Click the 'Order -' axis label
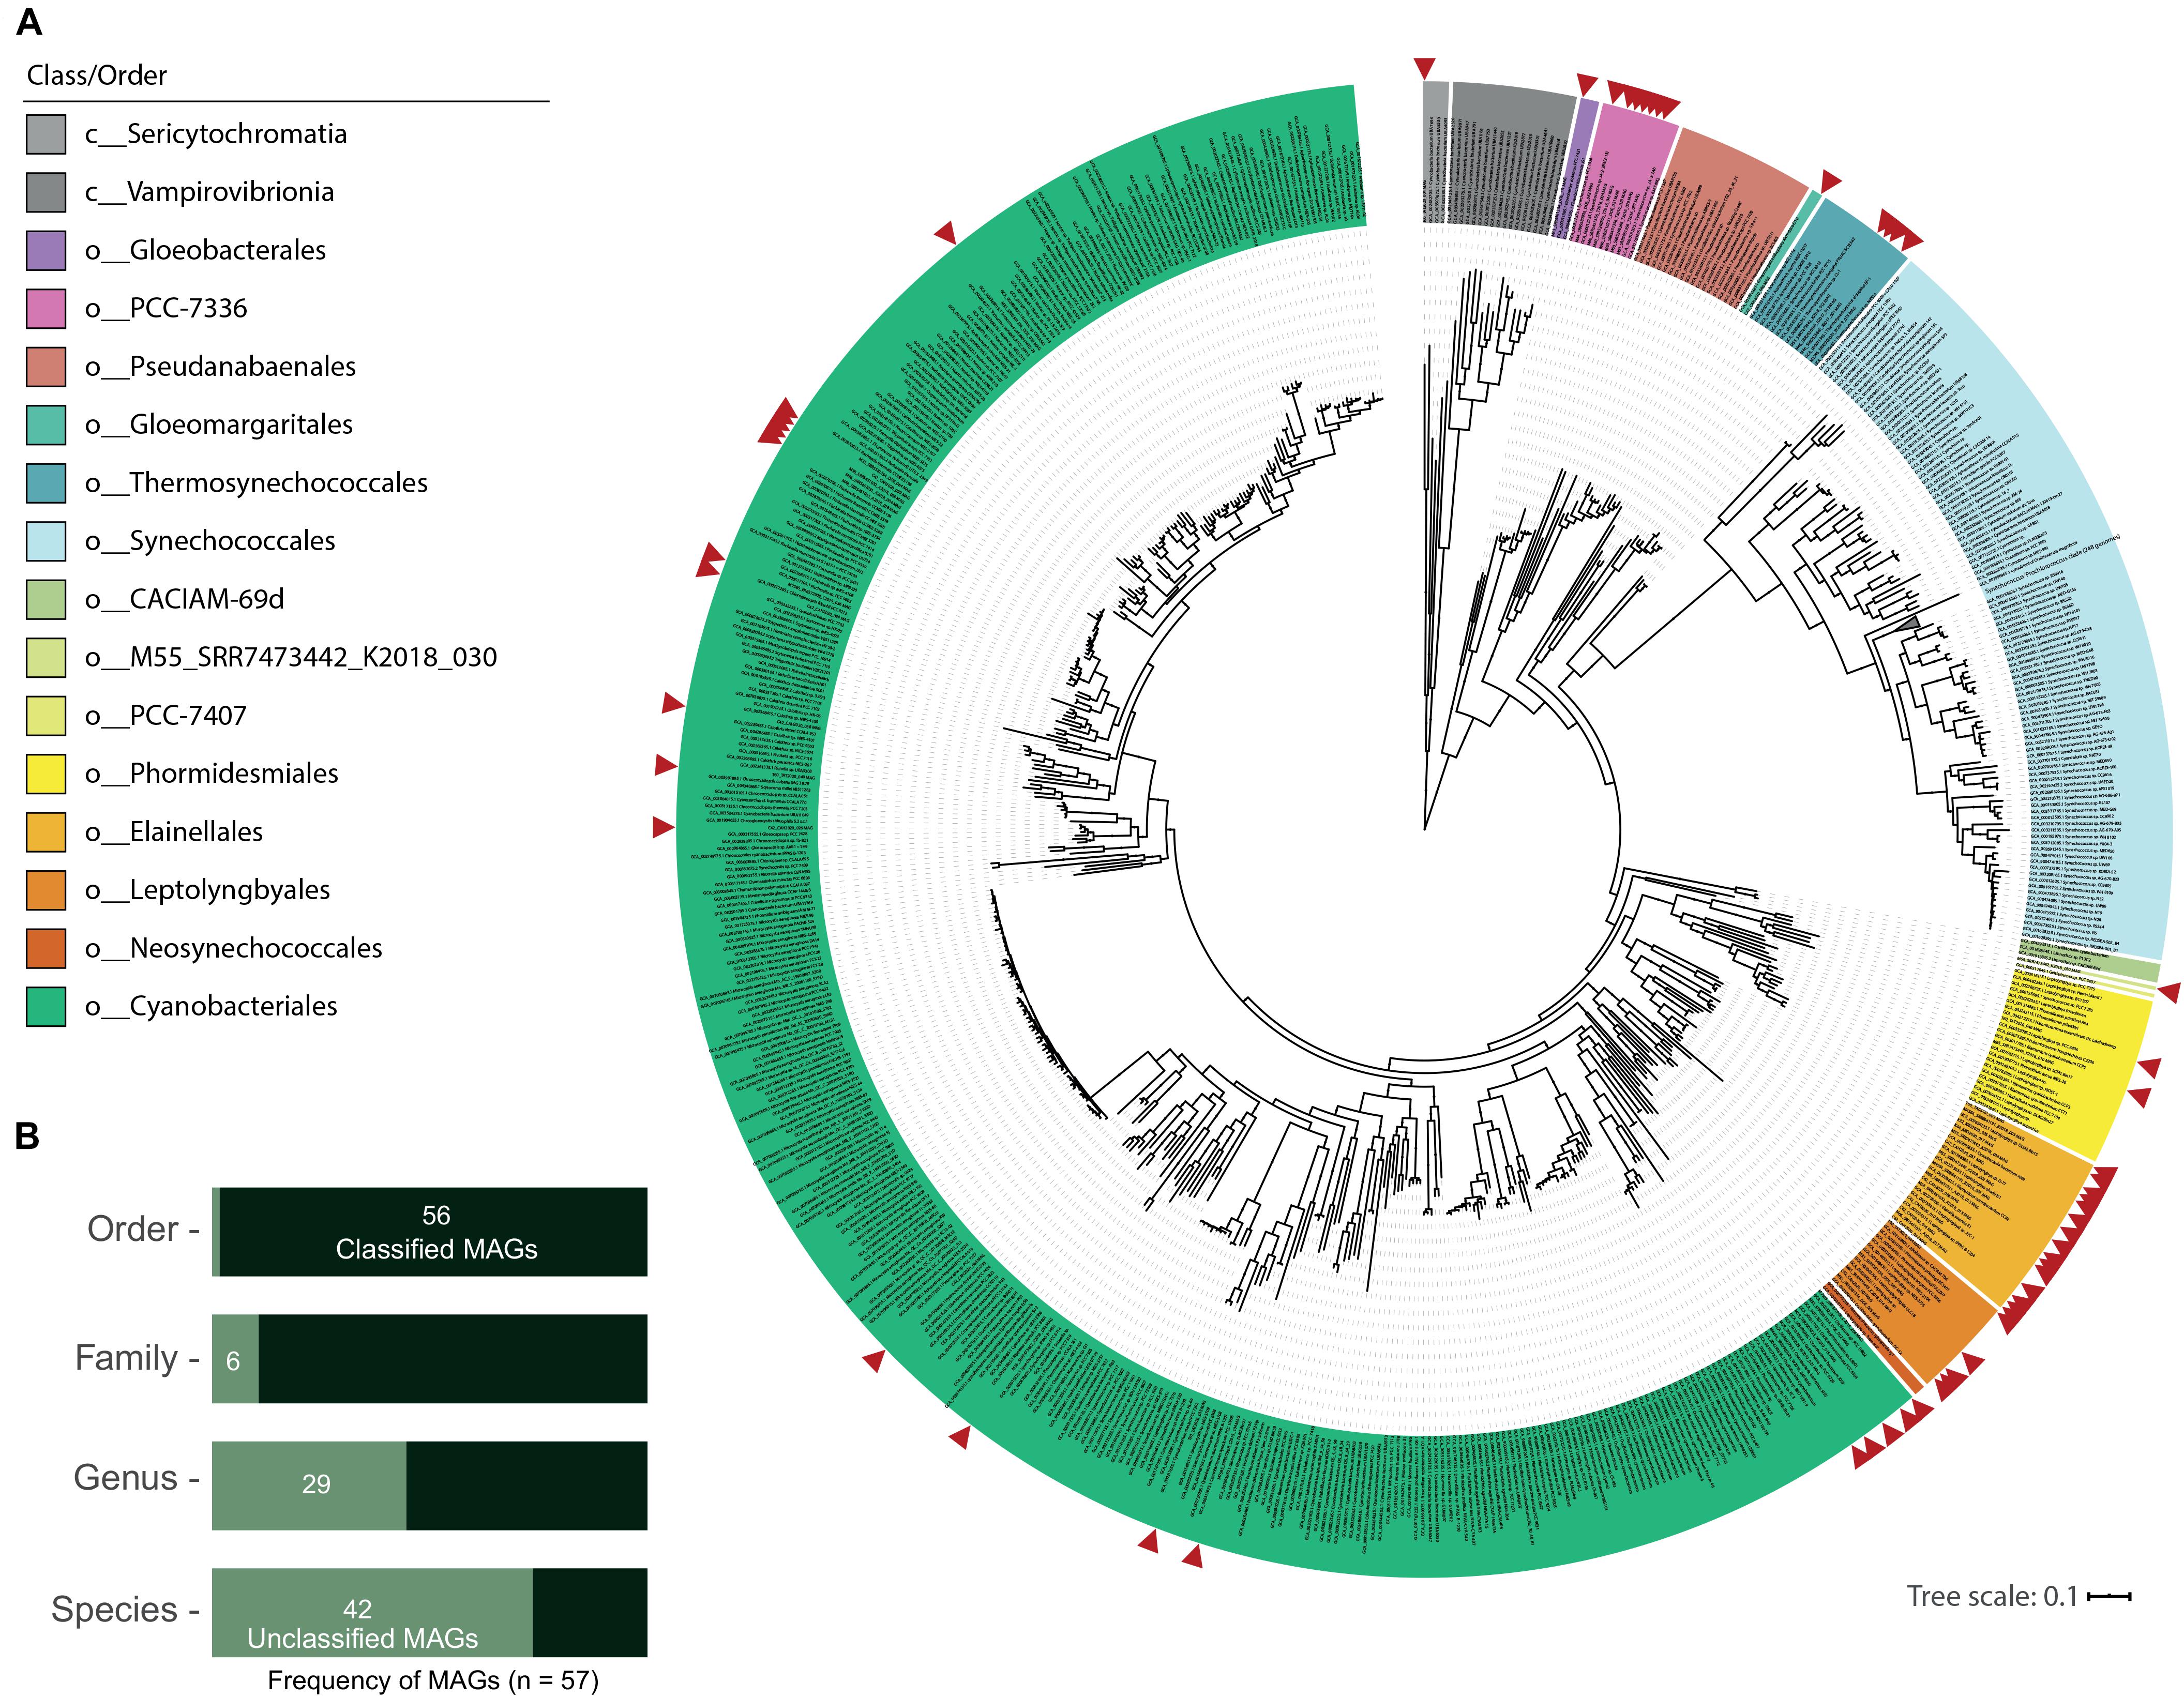The image size is (2184, 1698). coord(143,1229)
